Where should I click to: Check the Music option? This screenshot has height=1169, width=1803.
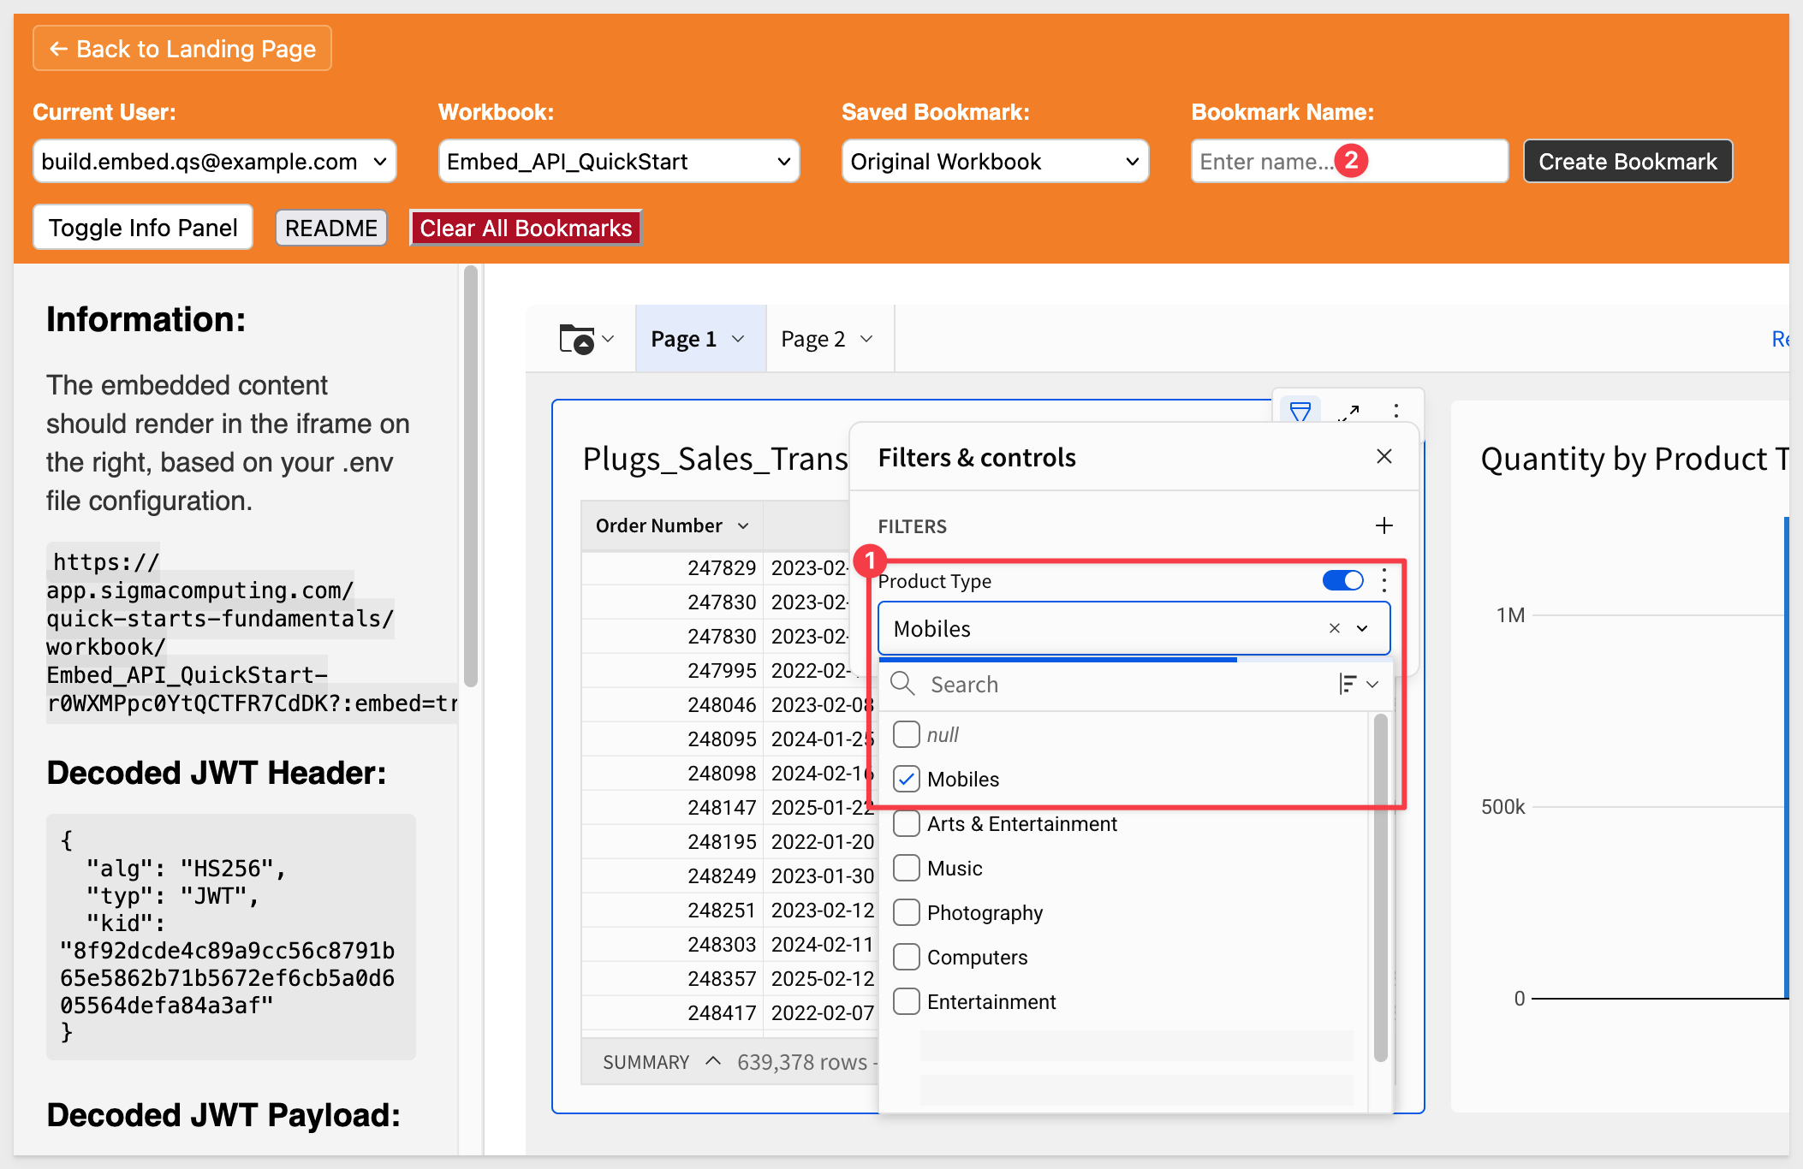click(x=906, y=868)
